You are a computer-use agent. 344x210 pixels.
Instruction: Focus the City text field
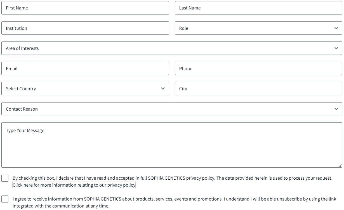point(258,89)
